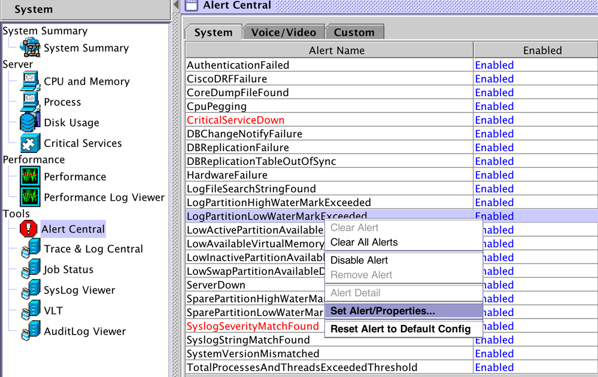Switch to the Voice/Video tab
This screenshot has height=377, width=598.
pyautogui.click(x=284, y=32)
